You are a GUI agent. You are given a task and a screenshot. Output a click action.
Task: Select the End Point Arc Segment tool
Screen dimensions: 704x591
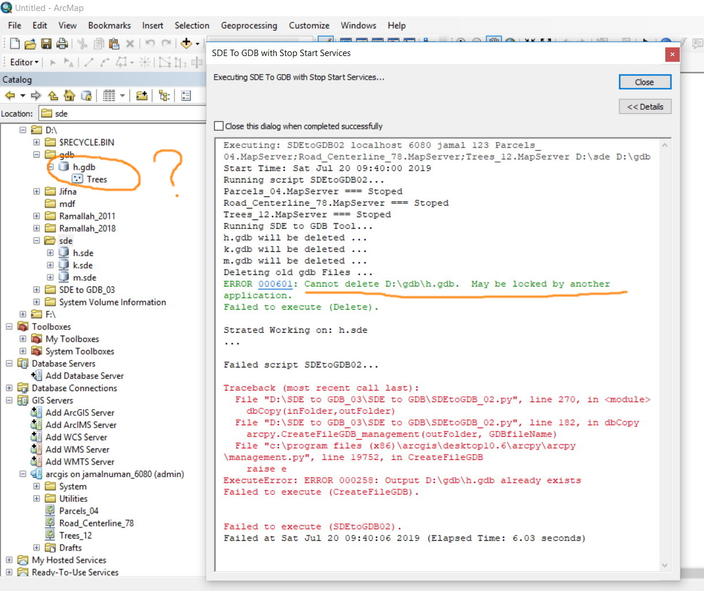point(105,62)
